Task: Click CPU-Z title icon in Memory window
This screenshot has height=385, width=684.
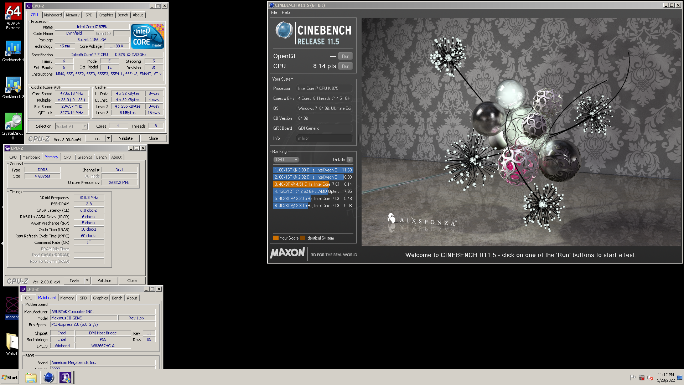Action: coord(7,148)
